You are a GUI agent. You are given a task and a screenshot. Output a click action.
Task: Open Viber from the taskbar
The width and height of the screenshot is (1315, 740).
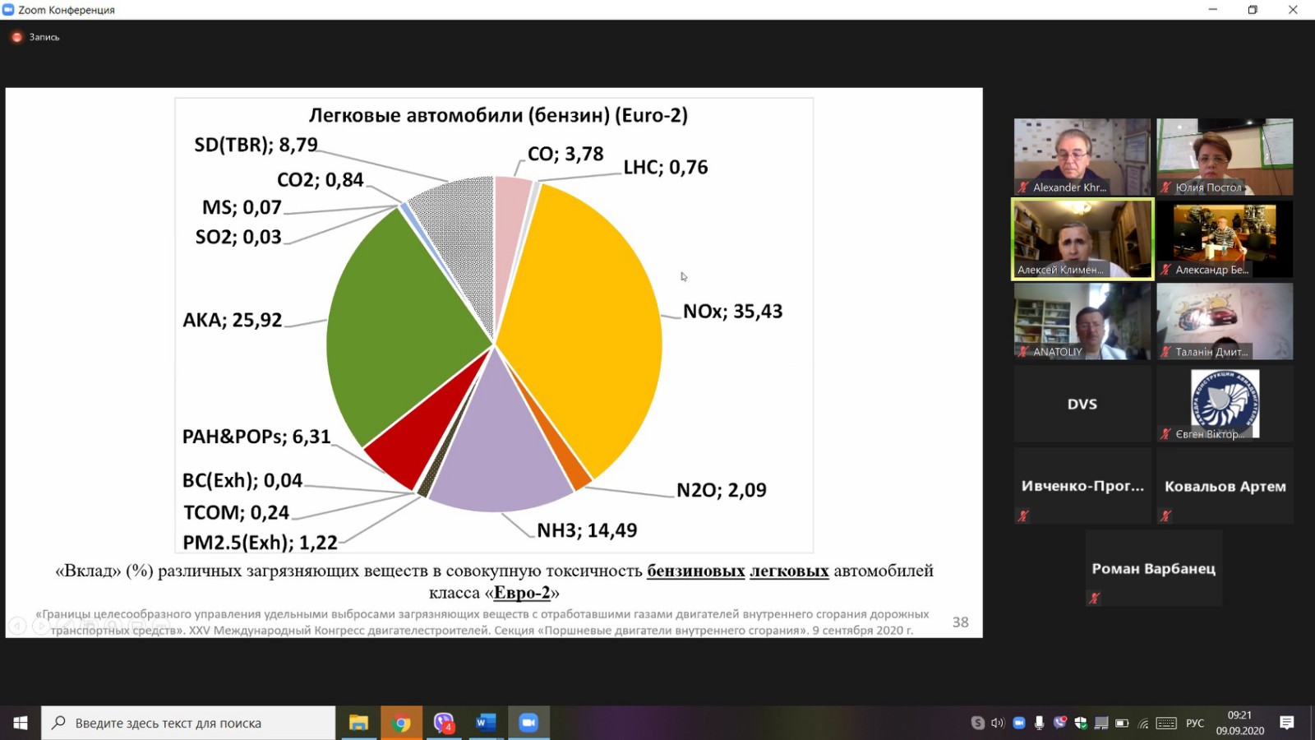(x=444, y=723)
